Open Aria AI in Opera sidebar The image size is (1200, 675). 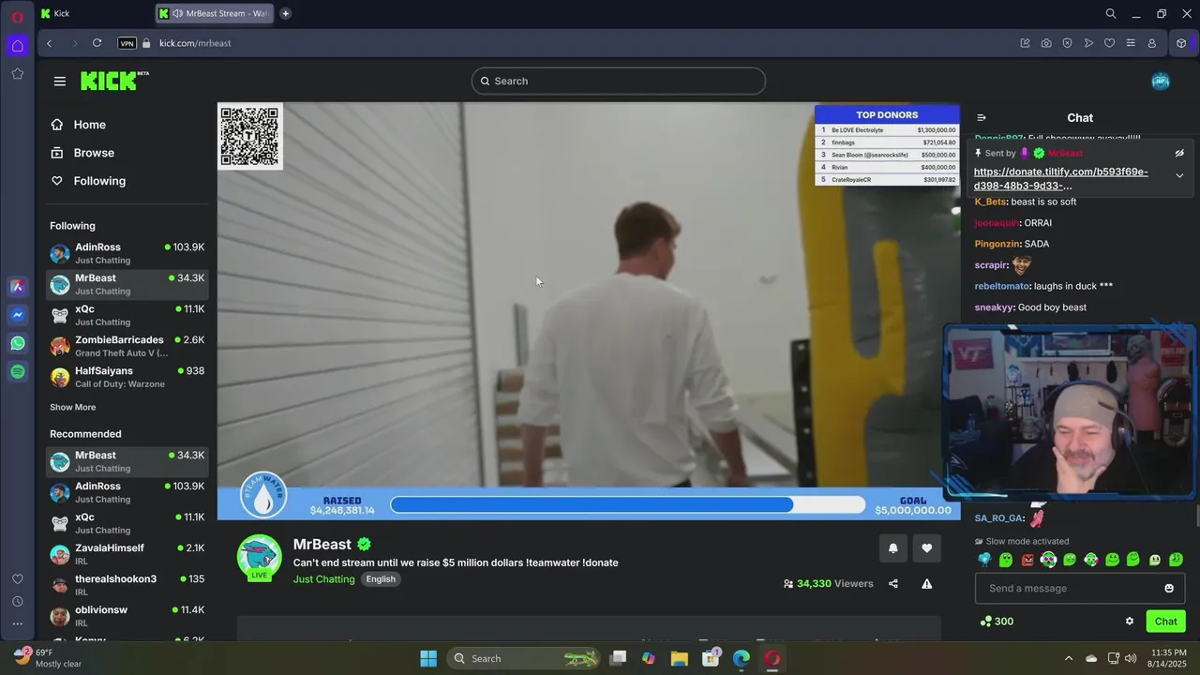point(18,287)
